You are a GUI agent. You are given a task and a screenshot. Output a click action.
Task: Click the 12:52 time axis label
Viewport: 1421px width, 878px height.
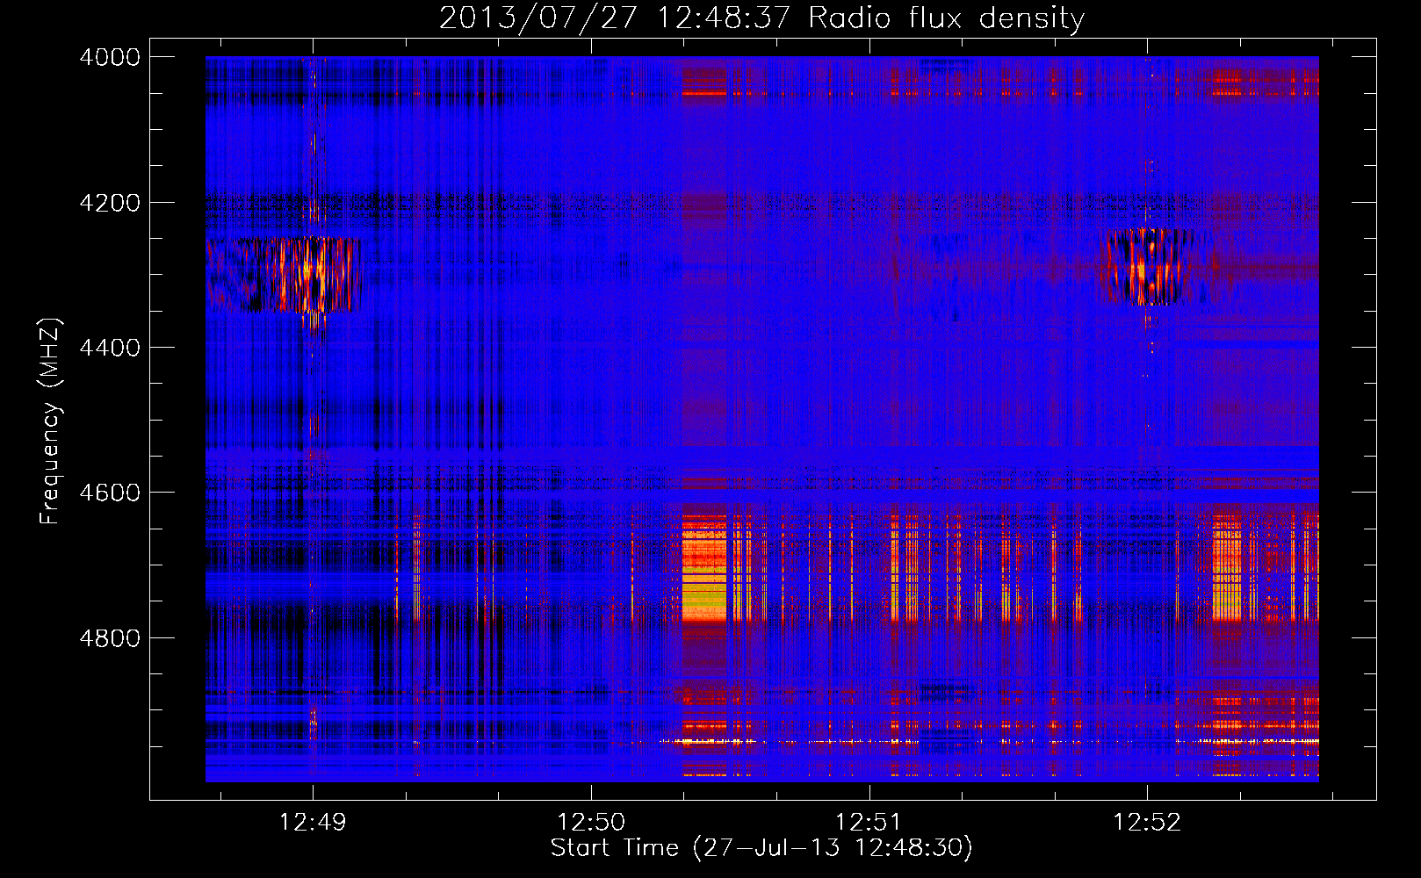tap(1147, 823)
